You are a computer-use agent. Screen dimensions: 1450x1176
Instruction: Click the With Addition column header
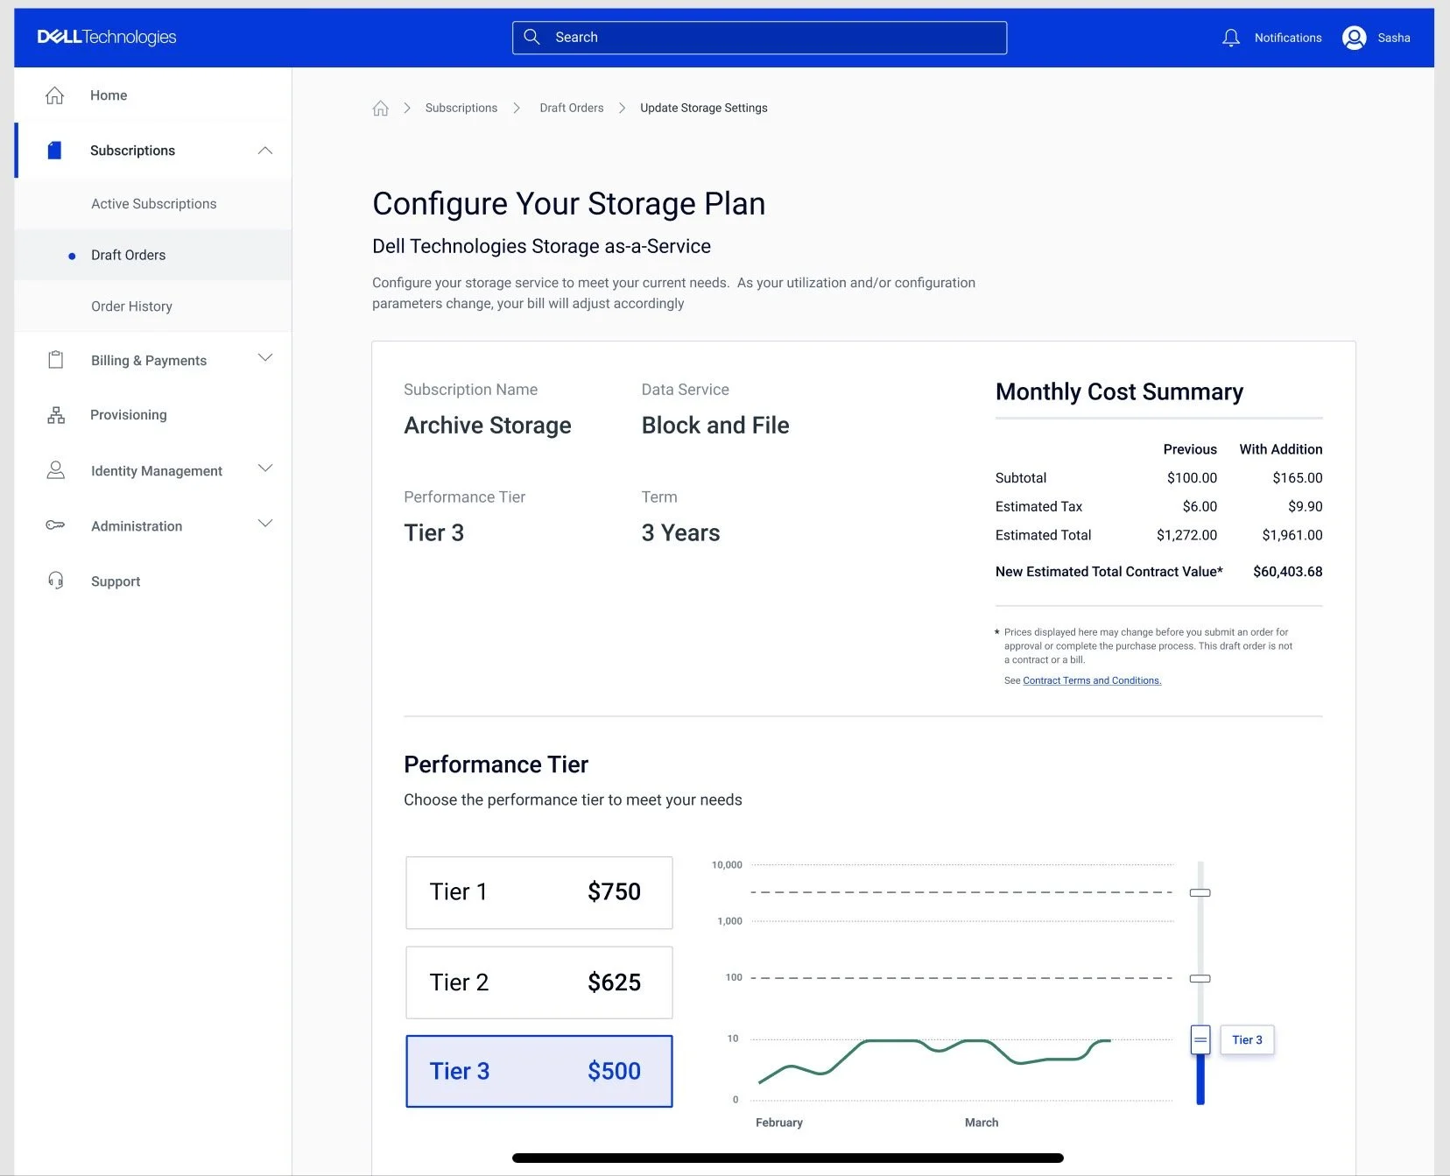pyautogui.click(x=1280, y=449)
